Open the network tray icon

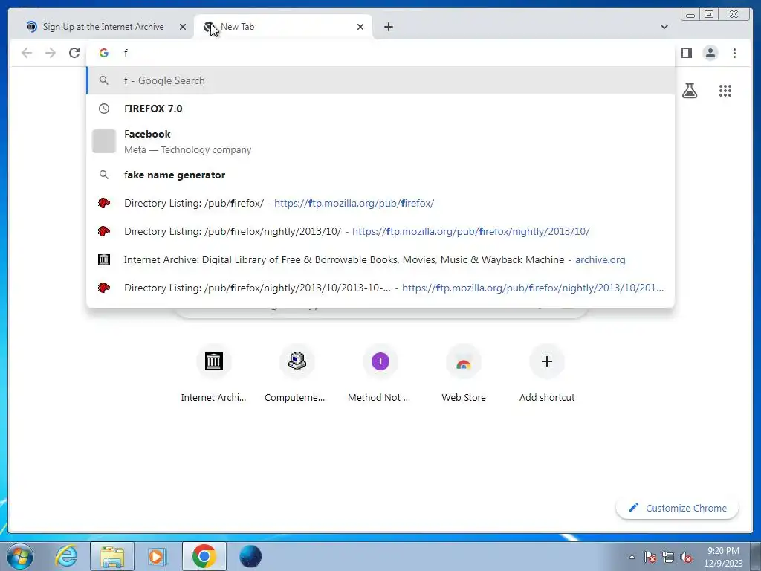click(x=668, y=557)
